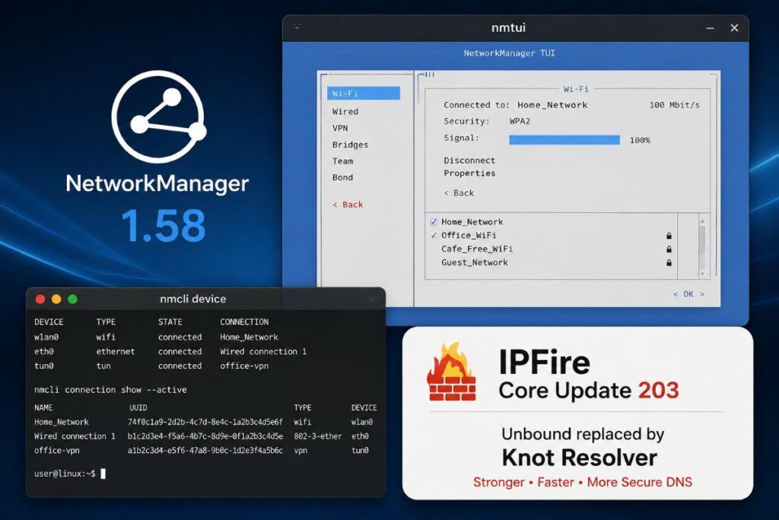Click the UUID starting with a1b2c3d4
Image resolution: width=779 pixels, height=520 pixels.
pyautogui.click(x=205, y=451)
